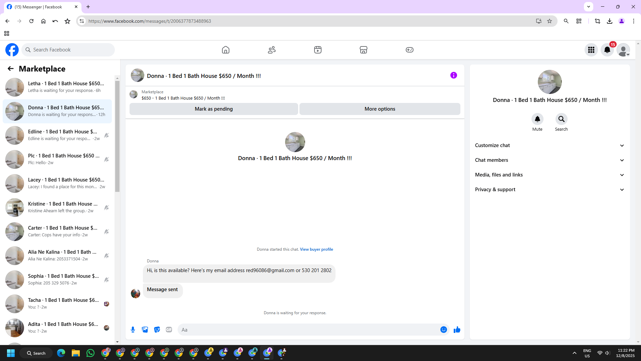Launch Microsoft Edge from taskbar
Viewport: 641px width, 361px height.
[x=61, y=353]
